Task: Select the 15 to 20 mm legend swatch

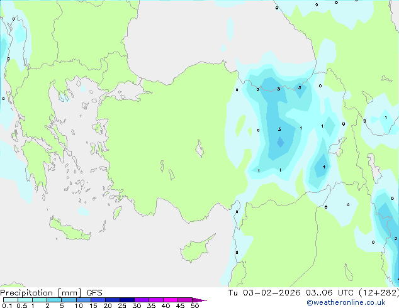Action: click(x=98, y=300)
